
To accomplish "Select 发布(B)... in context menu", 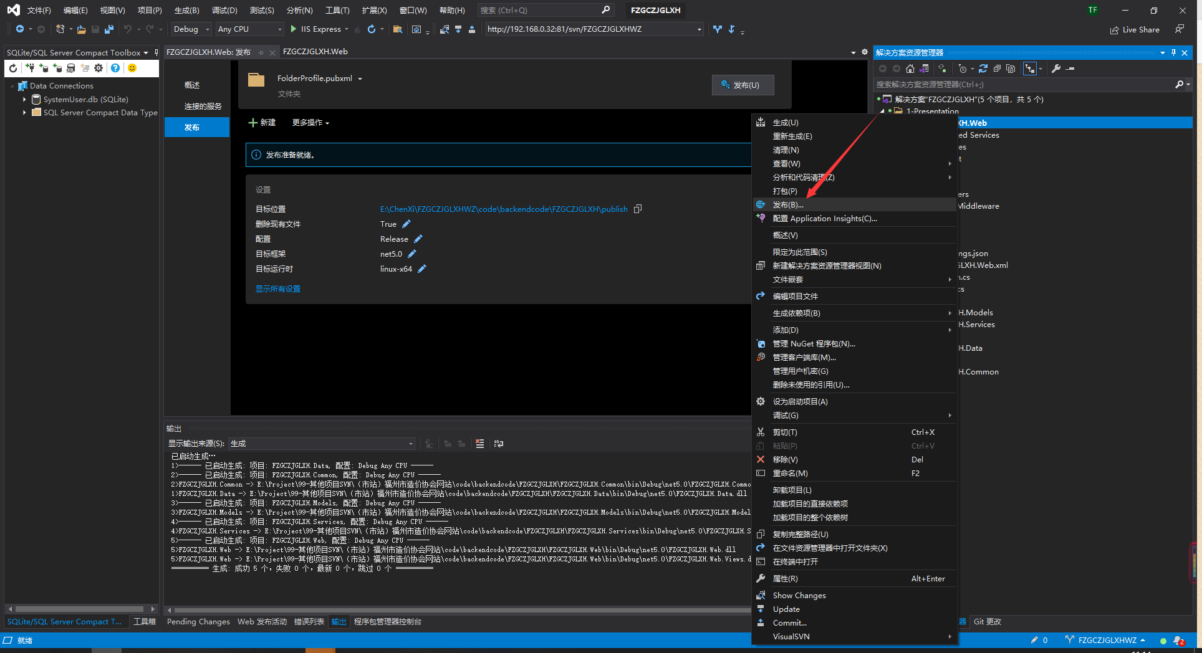I will [855, 205].
